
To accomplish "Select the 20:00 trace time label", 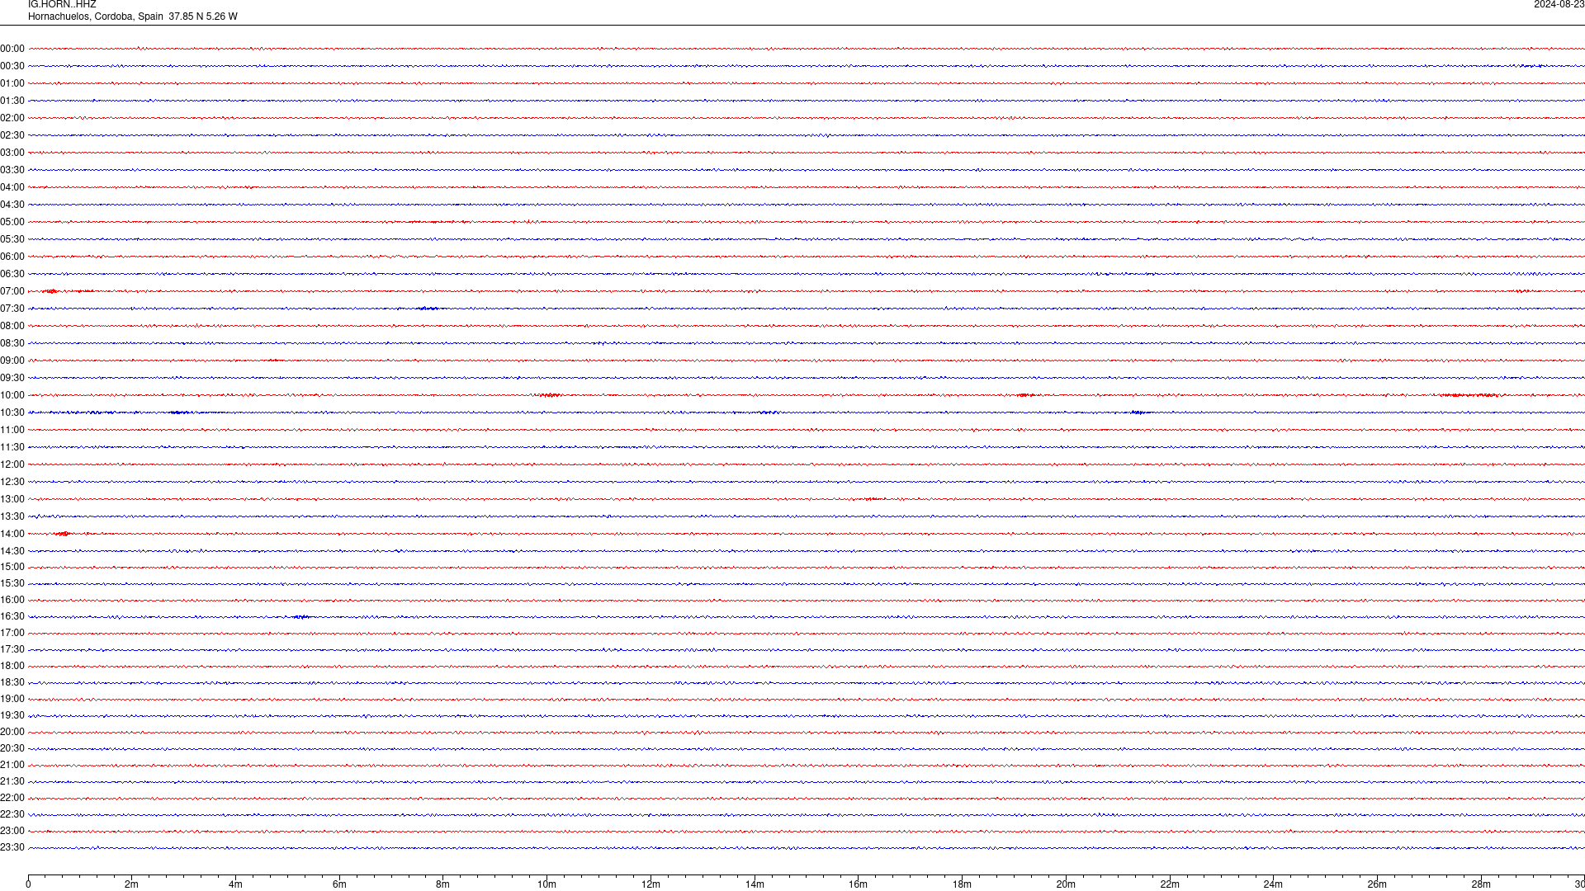I will pos(12,732).
